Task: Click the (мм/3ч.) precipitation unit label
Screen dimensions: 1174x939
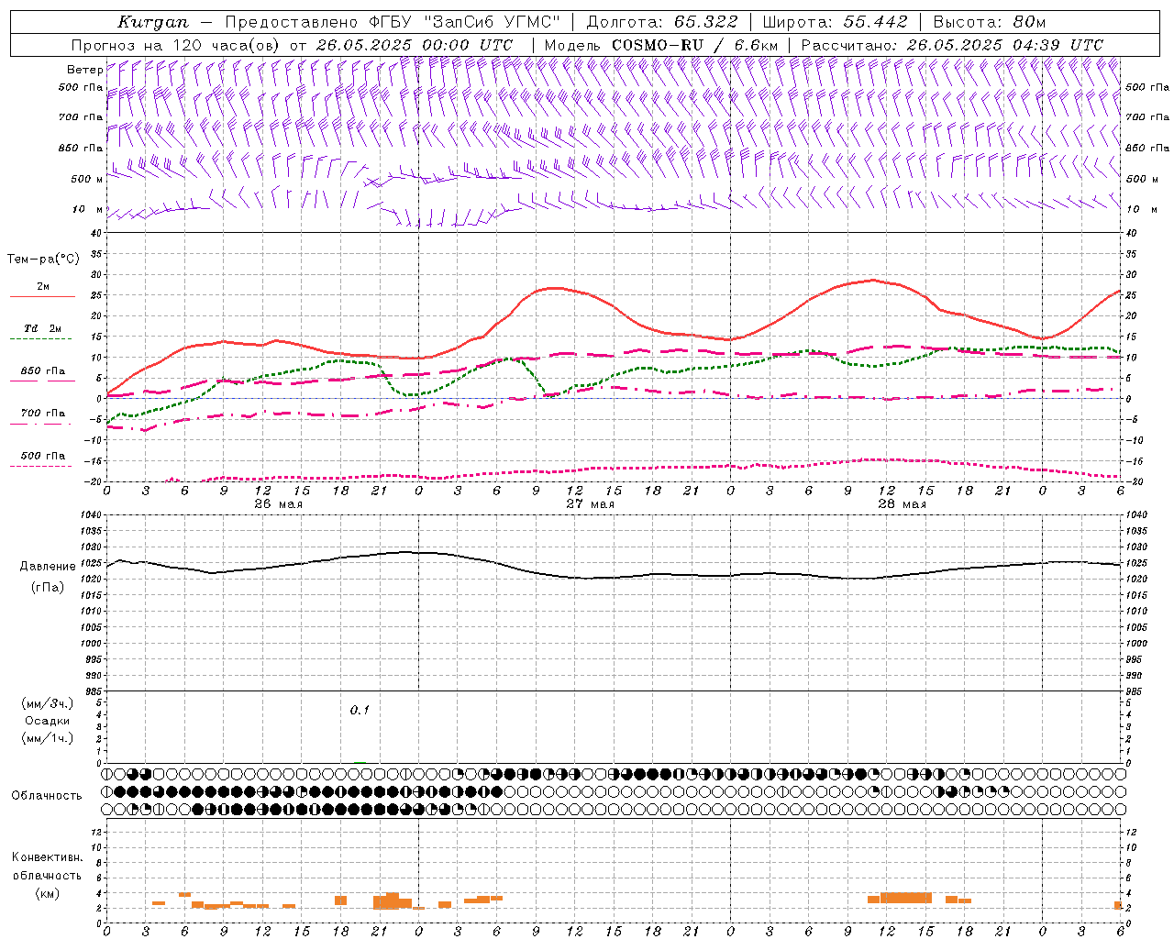Action: [x=47, y=703]
